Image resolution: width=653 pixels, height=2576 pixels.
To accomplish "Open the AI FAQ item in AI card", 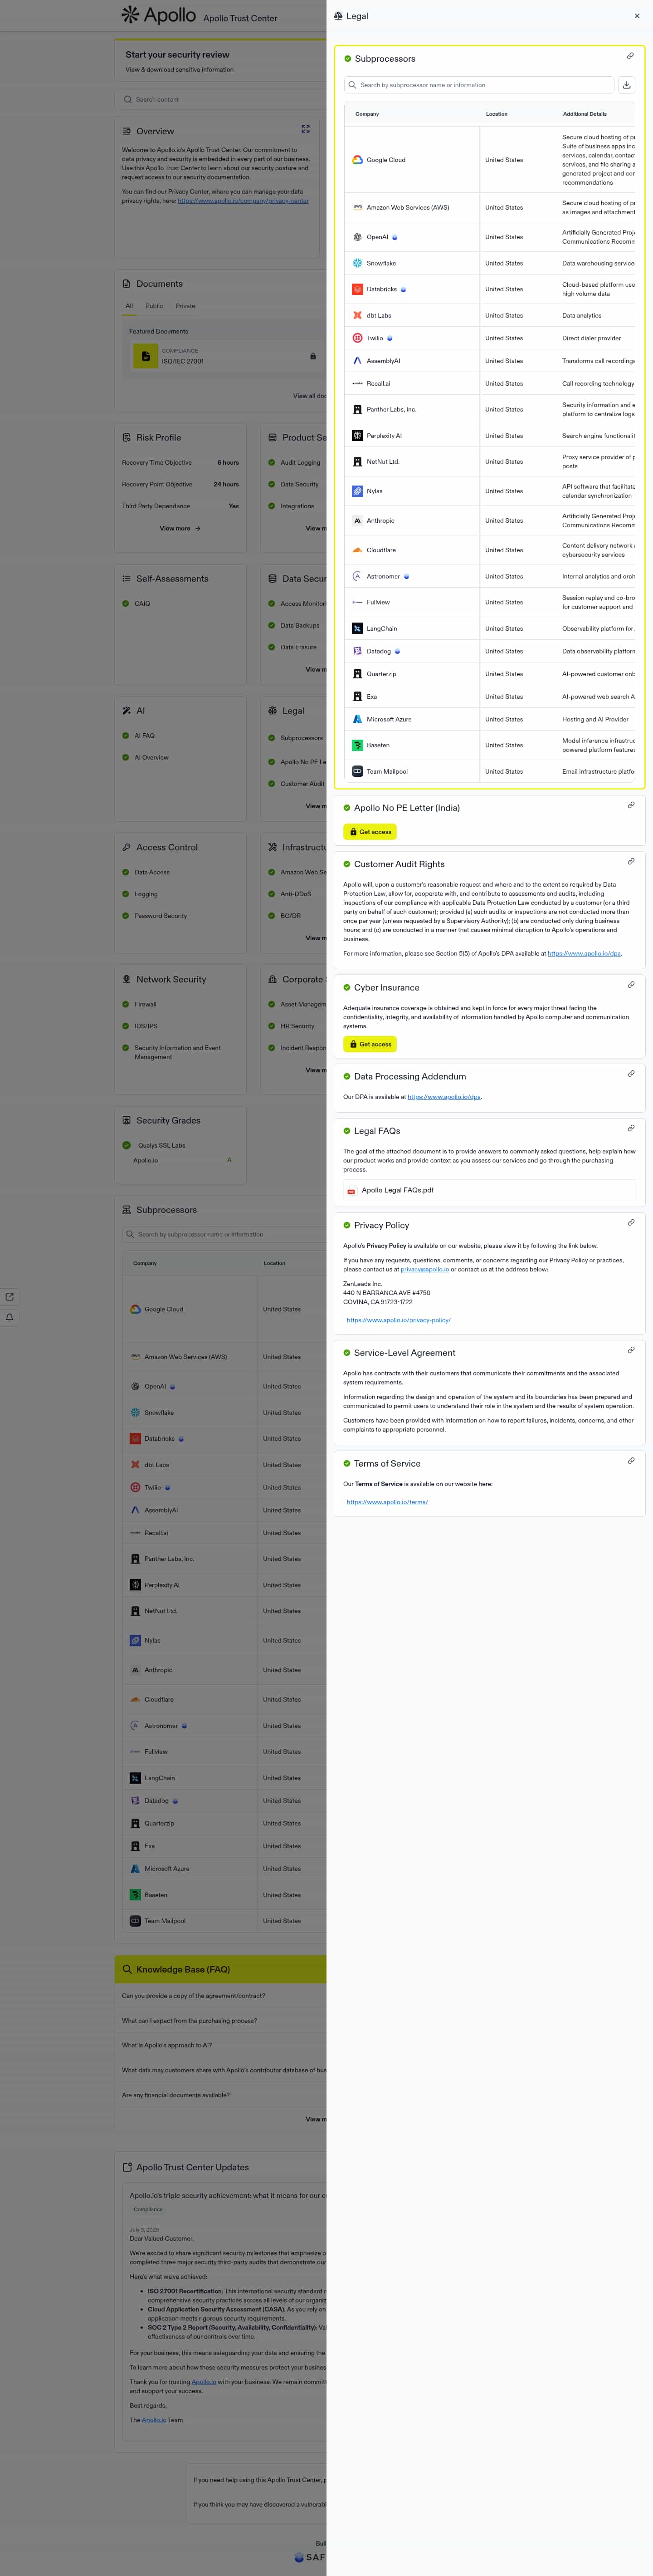I will 144,735.
